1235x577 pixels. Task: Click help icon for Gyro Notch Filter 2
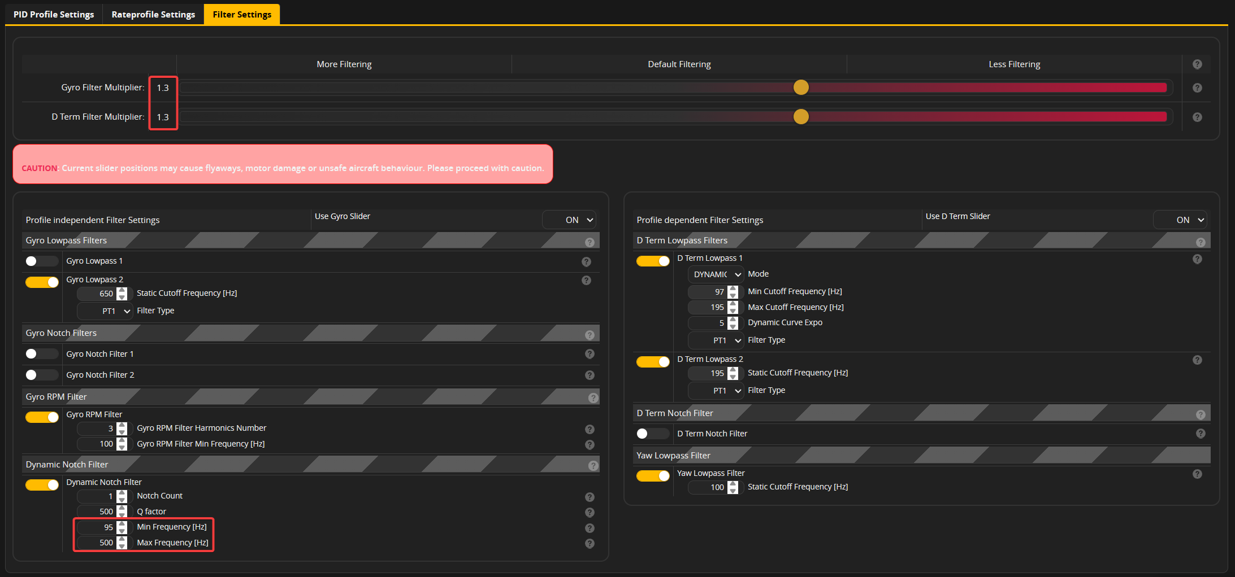click(x=590, y=375)
